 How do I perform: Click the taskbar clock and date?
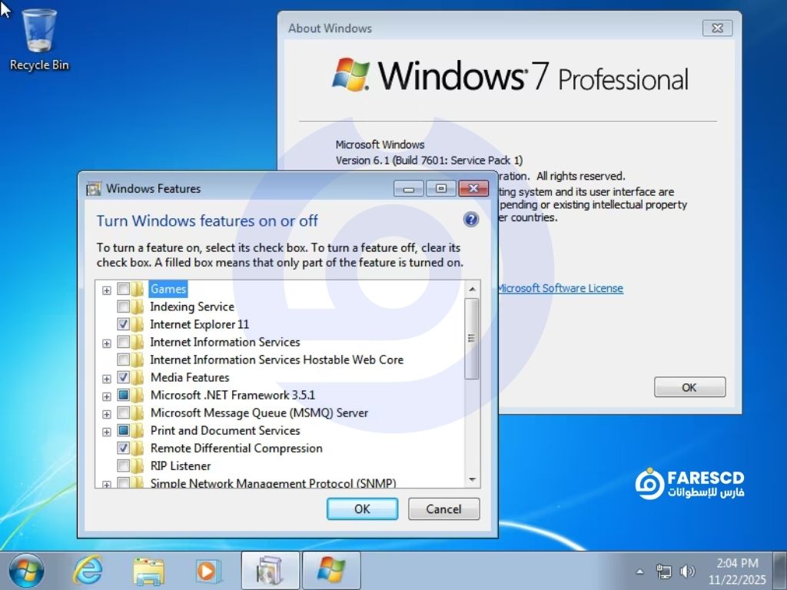click(738, 571)
